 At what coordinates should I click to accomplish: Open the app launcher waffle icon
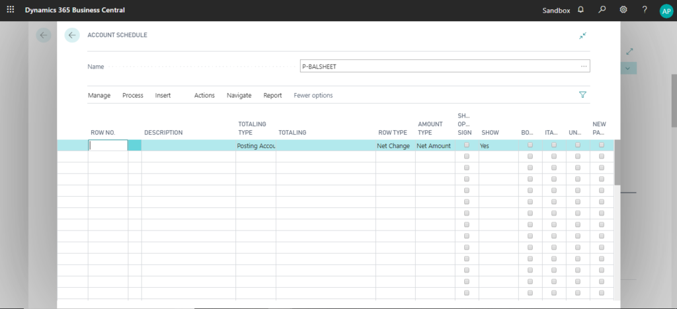pyautogui.click(x=11, y=9)
